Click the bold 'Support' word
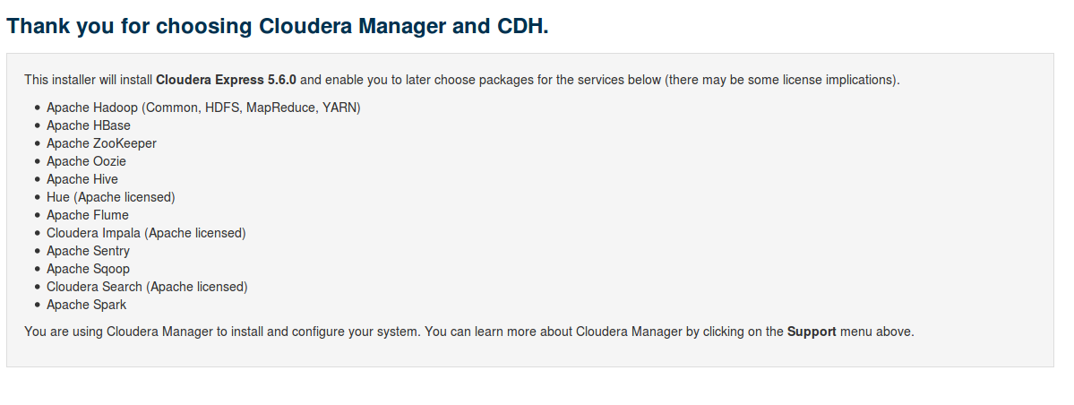 [x=812, y=332]
